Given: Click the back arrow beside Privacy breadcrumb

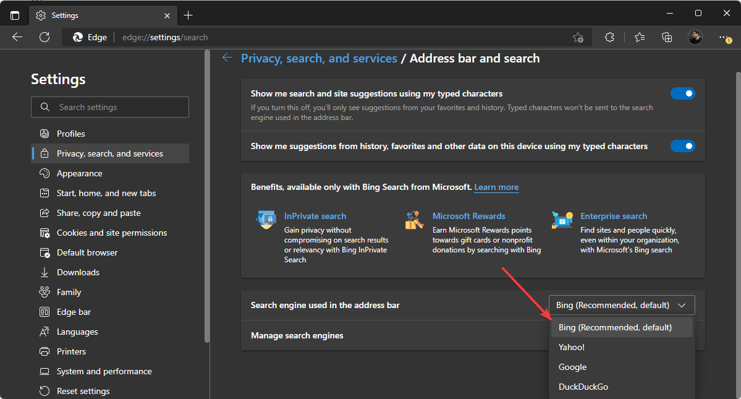Looking at the screenshot, I should (227, 58).
